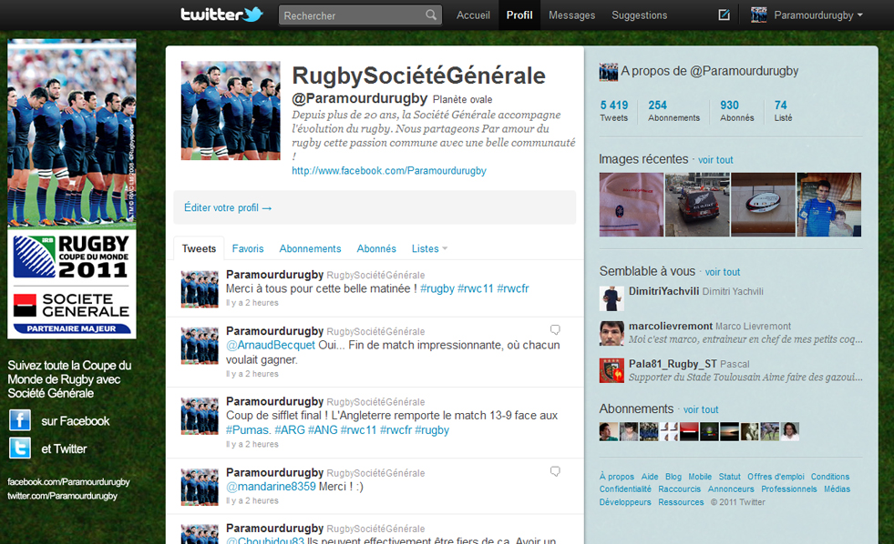Viewport: 894px width, 544px height.
Task: Click the Facebook icon in left sidebar
Action: pyautogui.click(x=20, y=420)
